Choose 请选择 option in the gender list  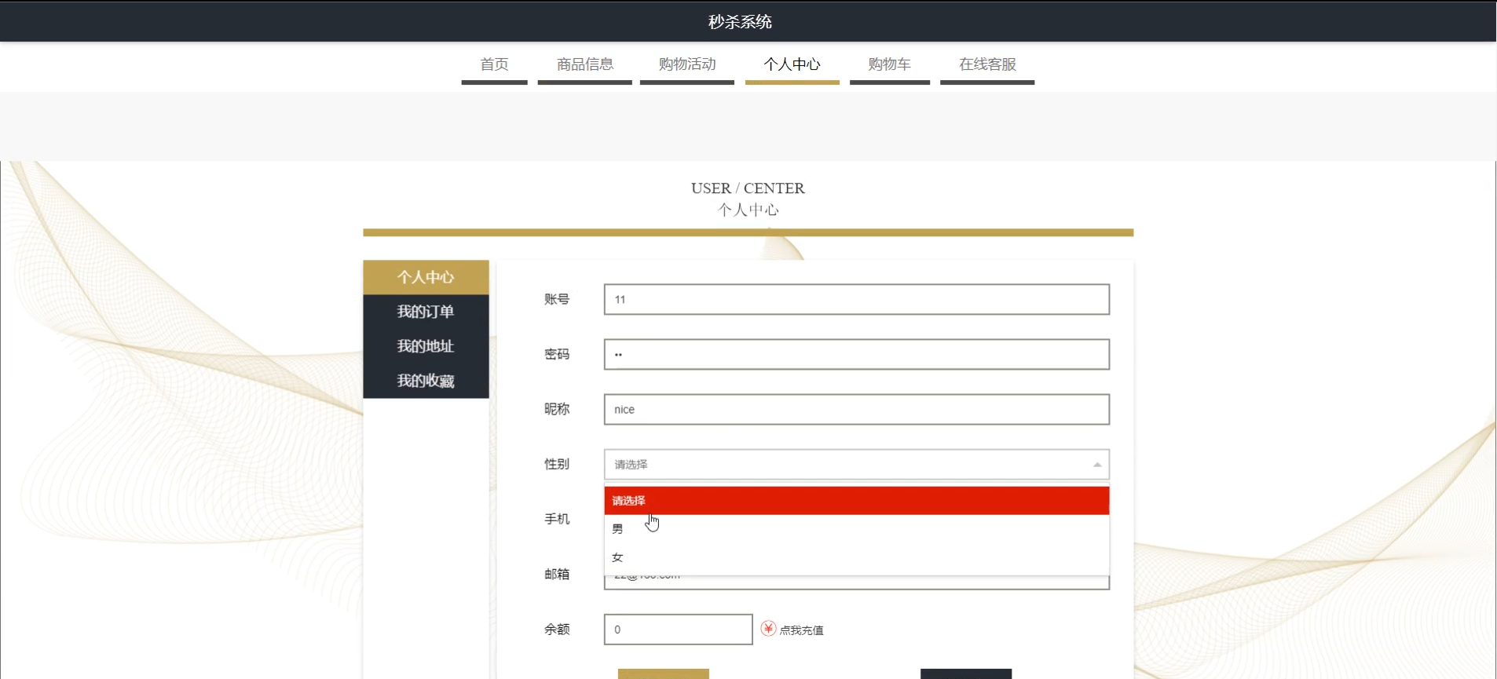[x=856, y=501]
